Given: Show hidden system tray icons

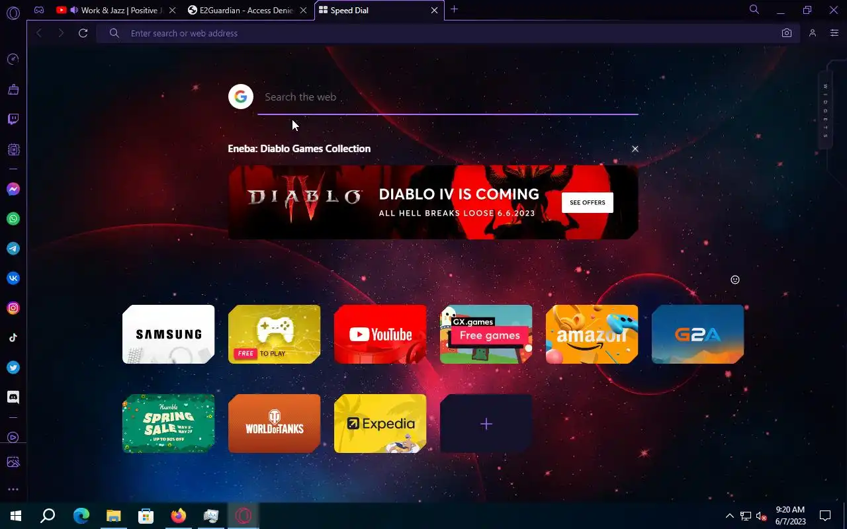Looking at the screenshot, I should tap(730, 516).
